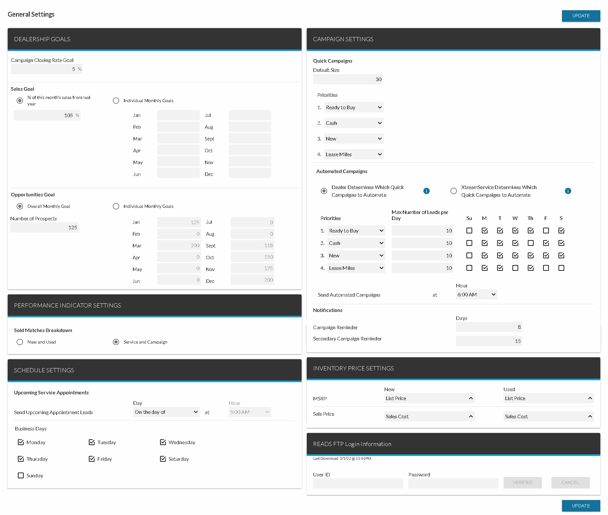Toggle Friday checkbox for Lease Miles priority
This screenshot has width=608, height=515.
[546, 268]
